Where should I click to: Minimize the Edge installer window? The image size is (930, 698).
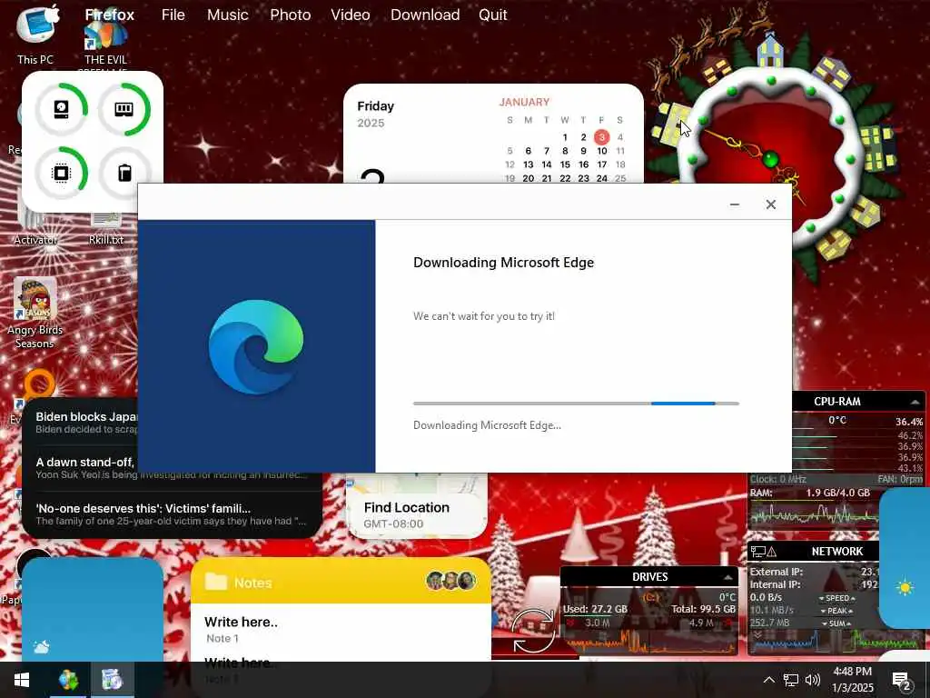click(734, 204)
